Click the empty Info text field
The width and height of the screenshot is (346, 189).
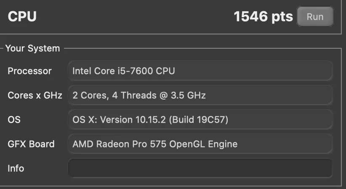[x=200, y=168]
